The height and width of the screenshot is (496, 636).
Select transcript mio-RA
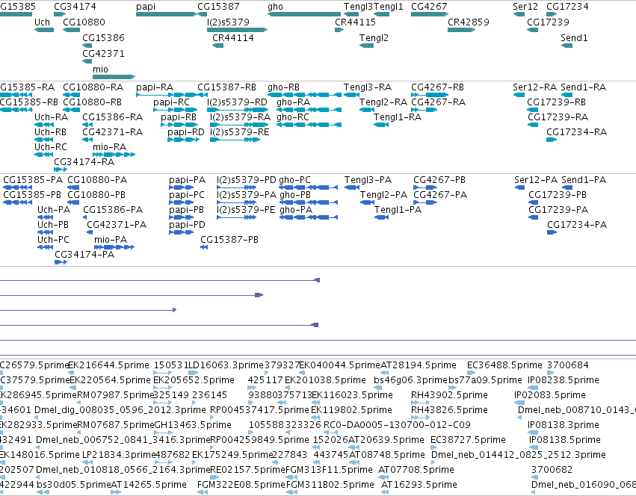click(x=110, y=147)
